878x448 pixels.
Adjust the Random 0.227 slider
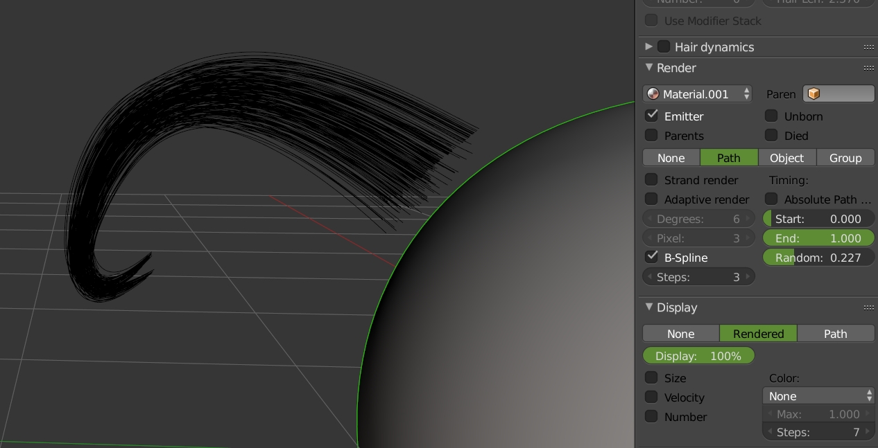click(x=818, y=258)
